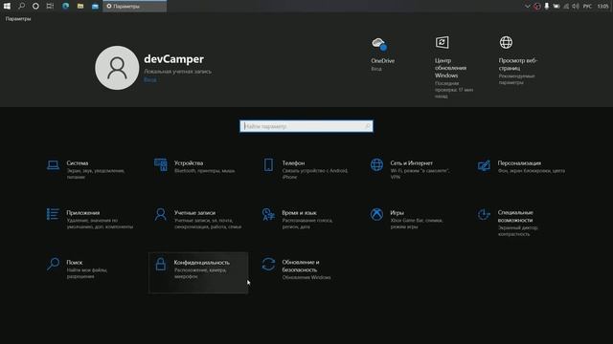The width and height of the screenshot is (613, 344).
Task: Open the Телефон category title
Action: (x=293, y=163)
